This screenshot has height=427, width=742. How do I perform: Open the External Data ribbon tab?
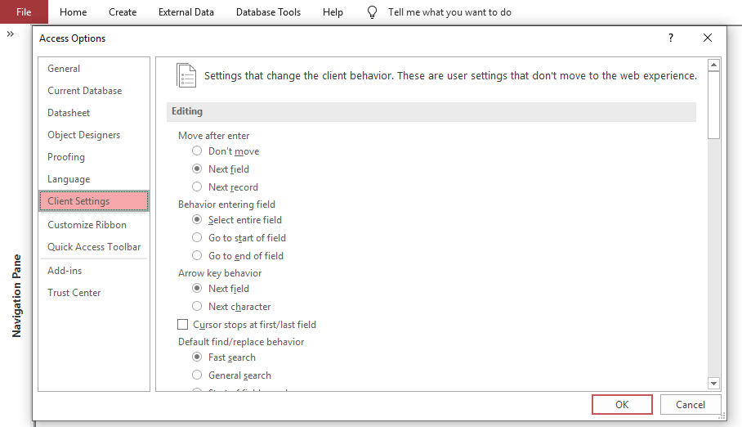pyautogui.click(x=186, y=12)
